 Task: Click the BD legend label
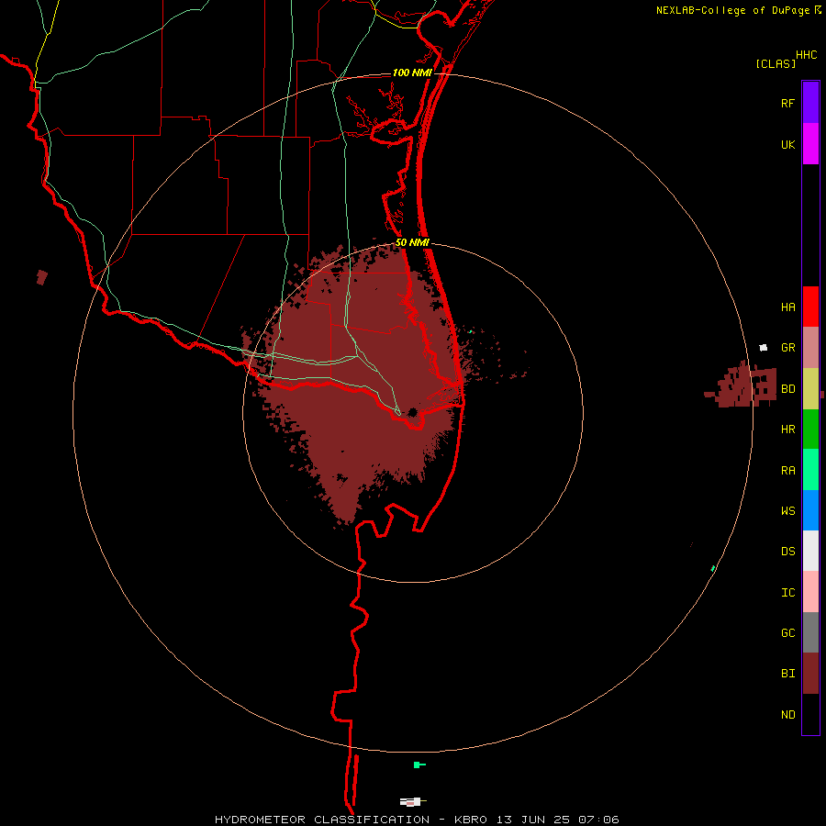click(787, 389)
